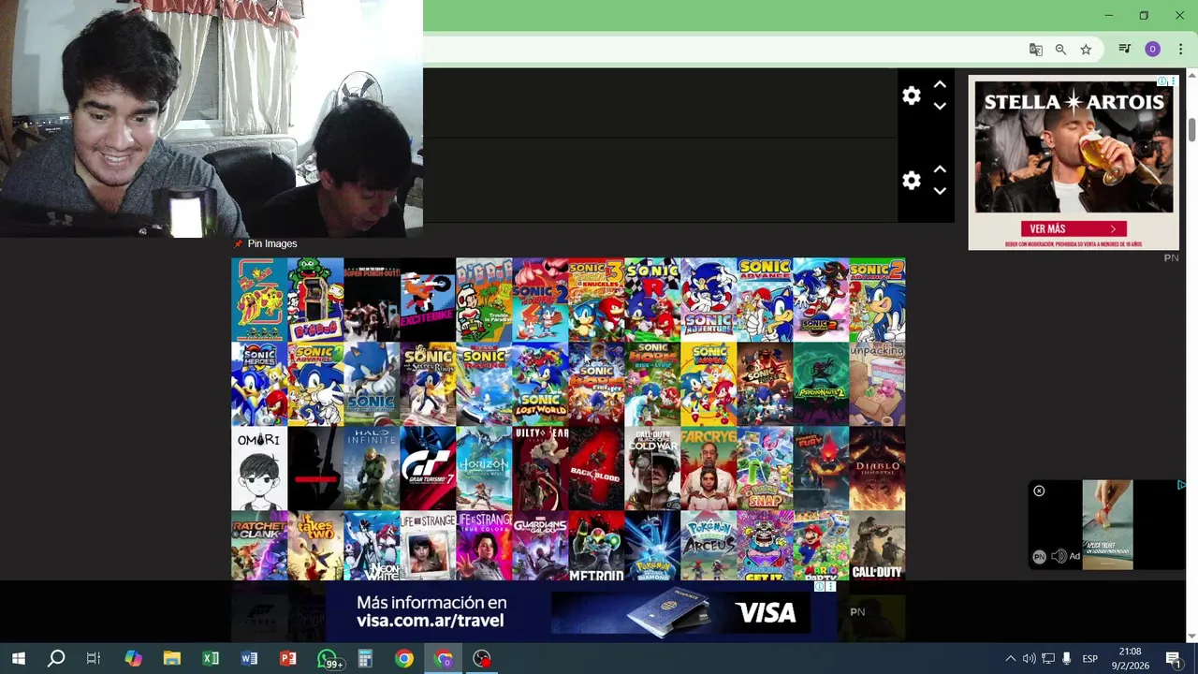
Task: Open the Chrome three-dot menu
Action: [x=1180, y=50]
